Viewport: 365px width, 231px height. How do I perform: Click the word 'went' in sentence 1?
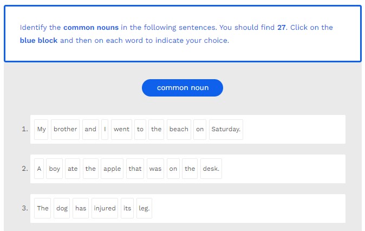[121, 129]
